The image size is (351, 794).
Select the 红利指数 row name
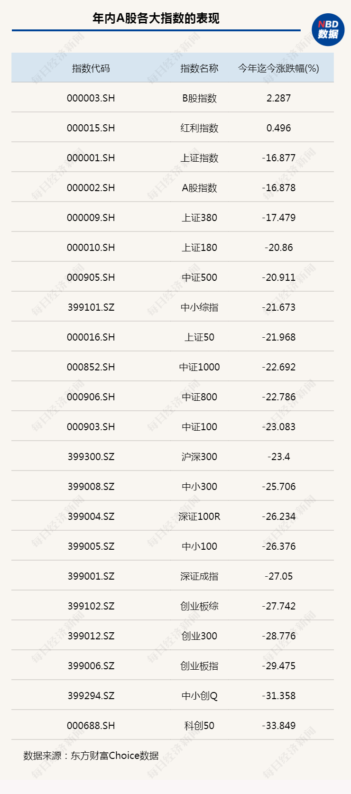coord(199,128)
